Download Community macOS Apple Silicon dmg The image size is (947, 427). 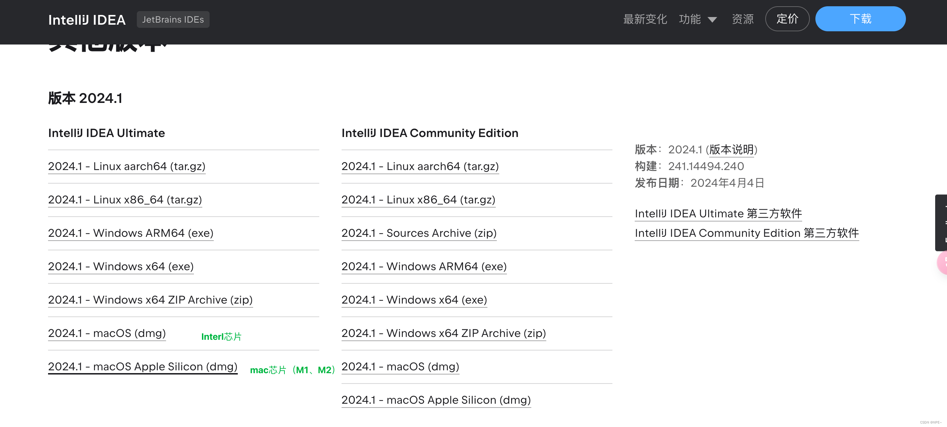click(x=436, y=400)
